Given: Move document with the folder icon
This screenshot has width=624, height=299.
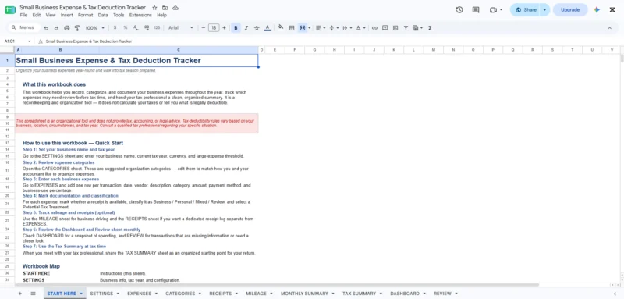Looking at the screenshot, I should pos(165,8).
